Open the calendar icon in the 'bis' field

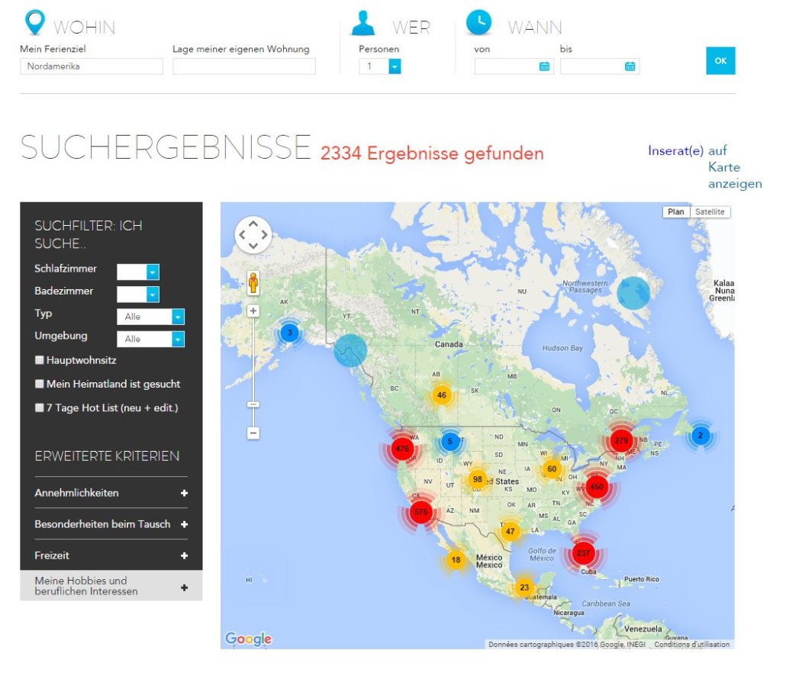630,66
